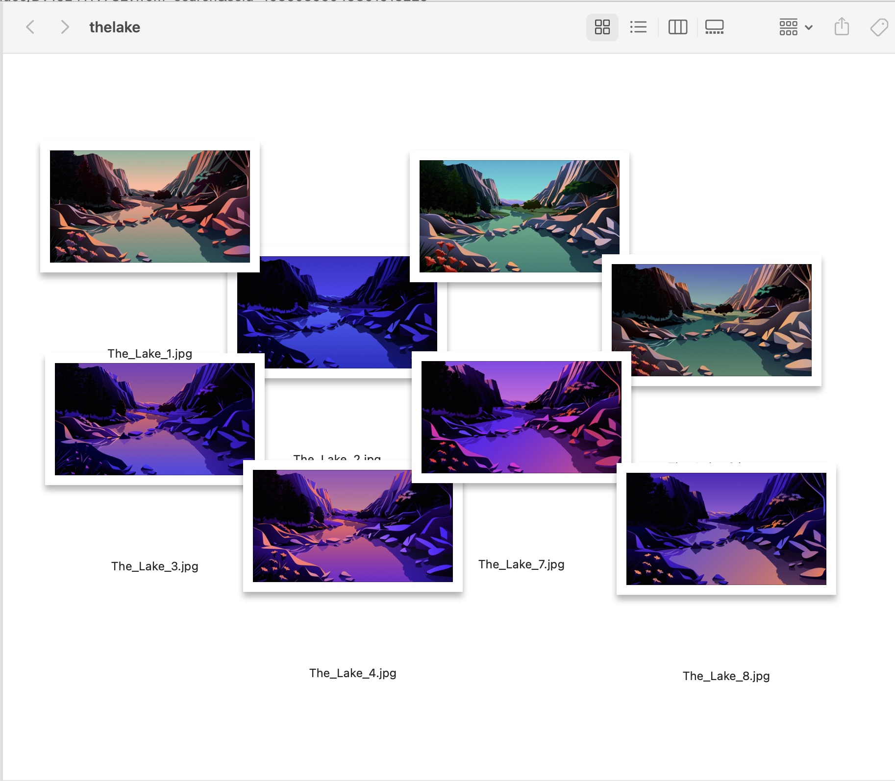895x781 pixels.
Task: Switch to gallery view
Action: (714, 27)
